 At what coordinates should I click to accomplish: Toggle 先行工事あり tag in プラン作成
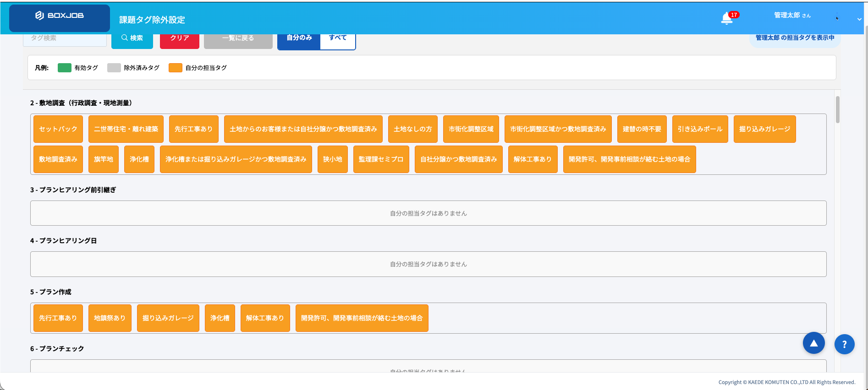(58, 318)
